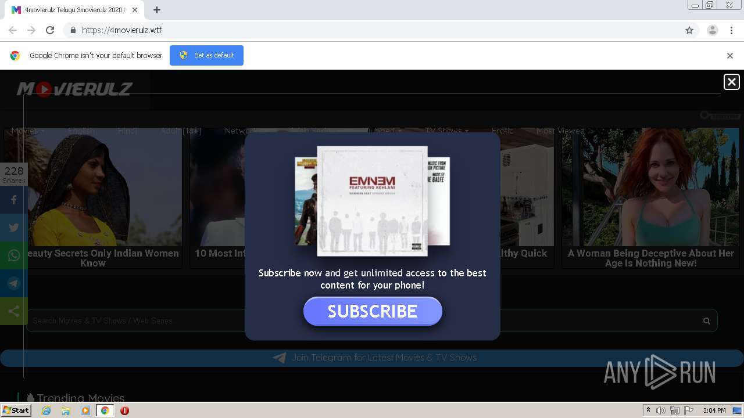
Task: View site security lock icon
Action: coord(73,30)
